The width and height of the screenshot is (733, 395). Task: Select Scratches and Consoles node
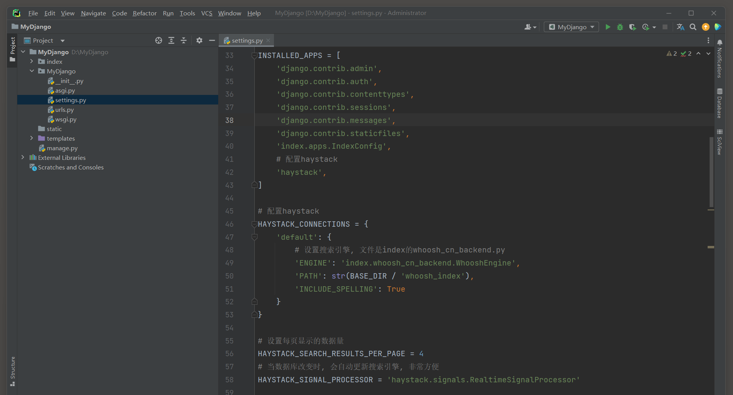tap(71, 167)
